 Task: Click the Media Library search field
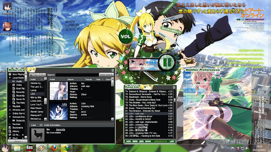point(77,75)
